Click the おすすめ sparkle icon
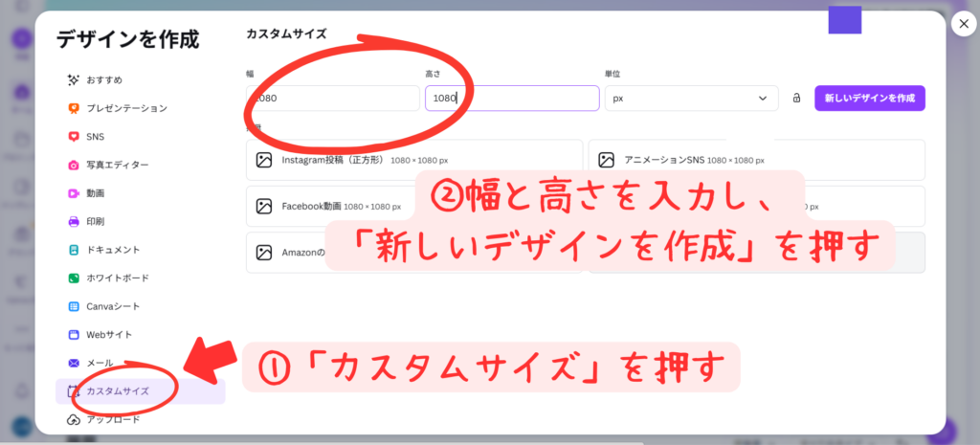This screenshot has height=445, width=980. coord(74,80)
